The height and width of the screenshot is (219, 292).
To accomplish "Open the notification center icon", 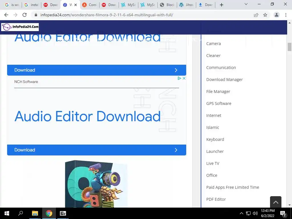I will (x=283, y=214).
